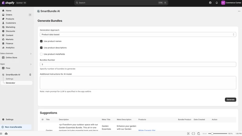Check Use product metafields

point(41,54)
